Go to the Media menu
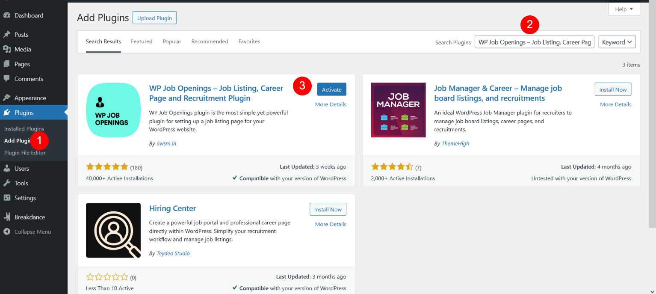The image size is (656, 294). coord(34,49)
